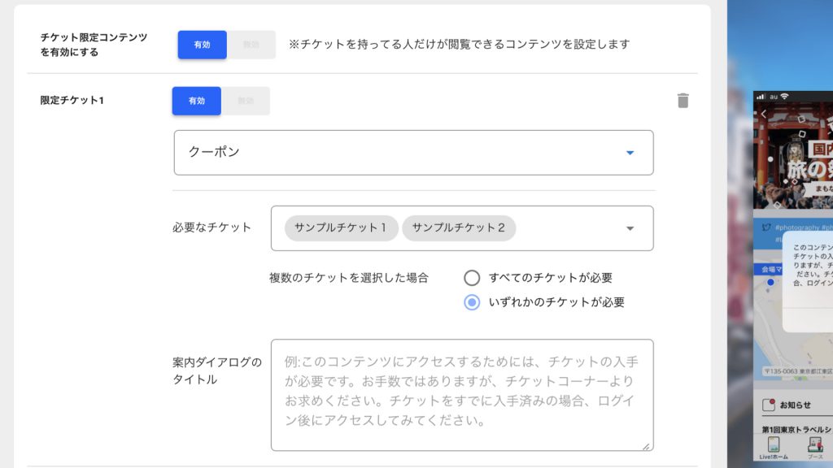
Task: Set 限定チケット1 to 無効
Action: (x=246, y=101)
